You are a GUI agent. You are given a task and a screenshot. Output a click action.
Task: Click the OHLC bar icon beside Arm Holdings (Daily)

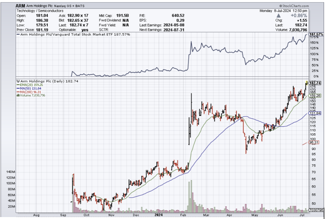click(18, 81)
